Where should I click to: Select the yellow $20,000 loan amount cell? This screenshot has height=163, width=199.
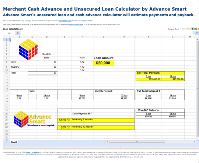pyautogui.click(x=104, y=63)
